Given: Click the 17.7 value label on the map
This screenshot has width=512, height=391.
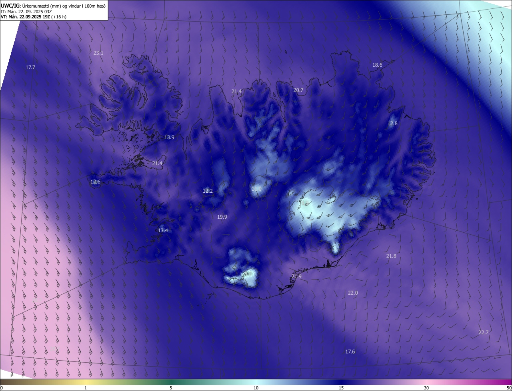Looking at the screenshot, I should (x=30, y=68).
